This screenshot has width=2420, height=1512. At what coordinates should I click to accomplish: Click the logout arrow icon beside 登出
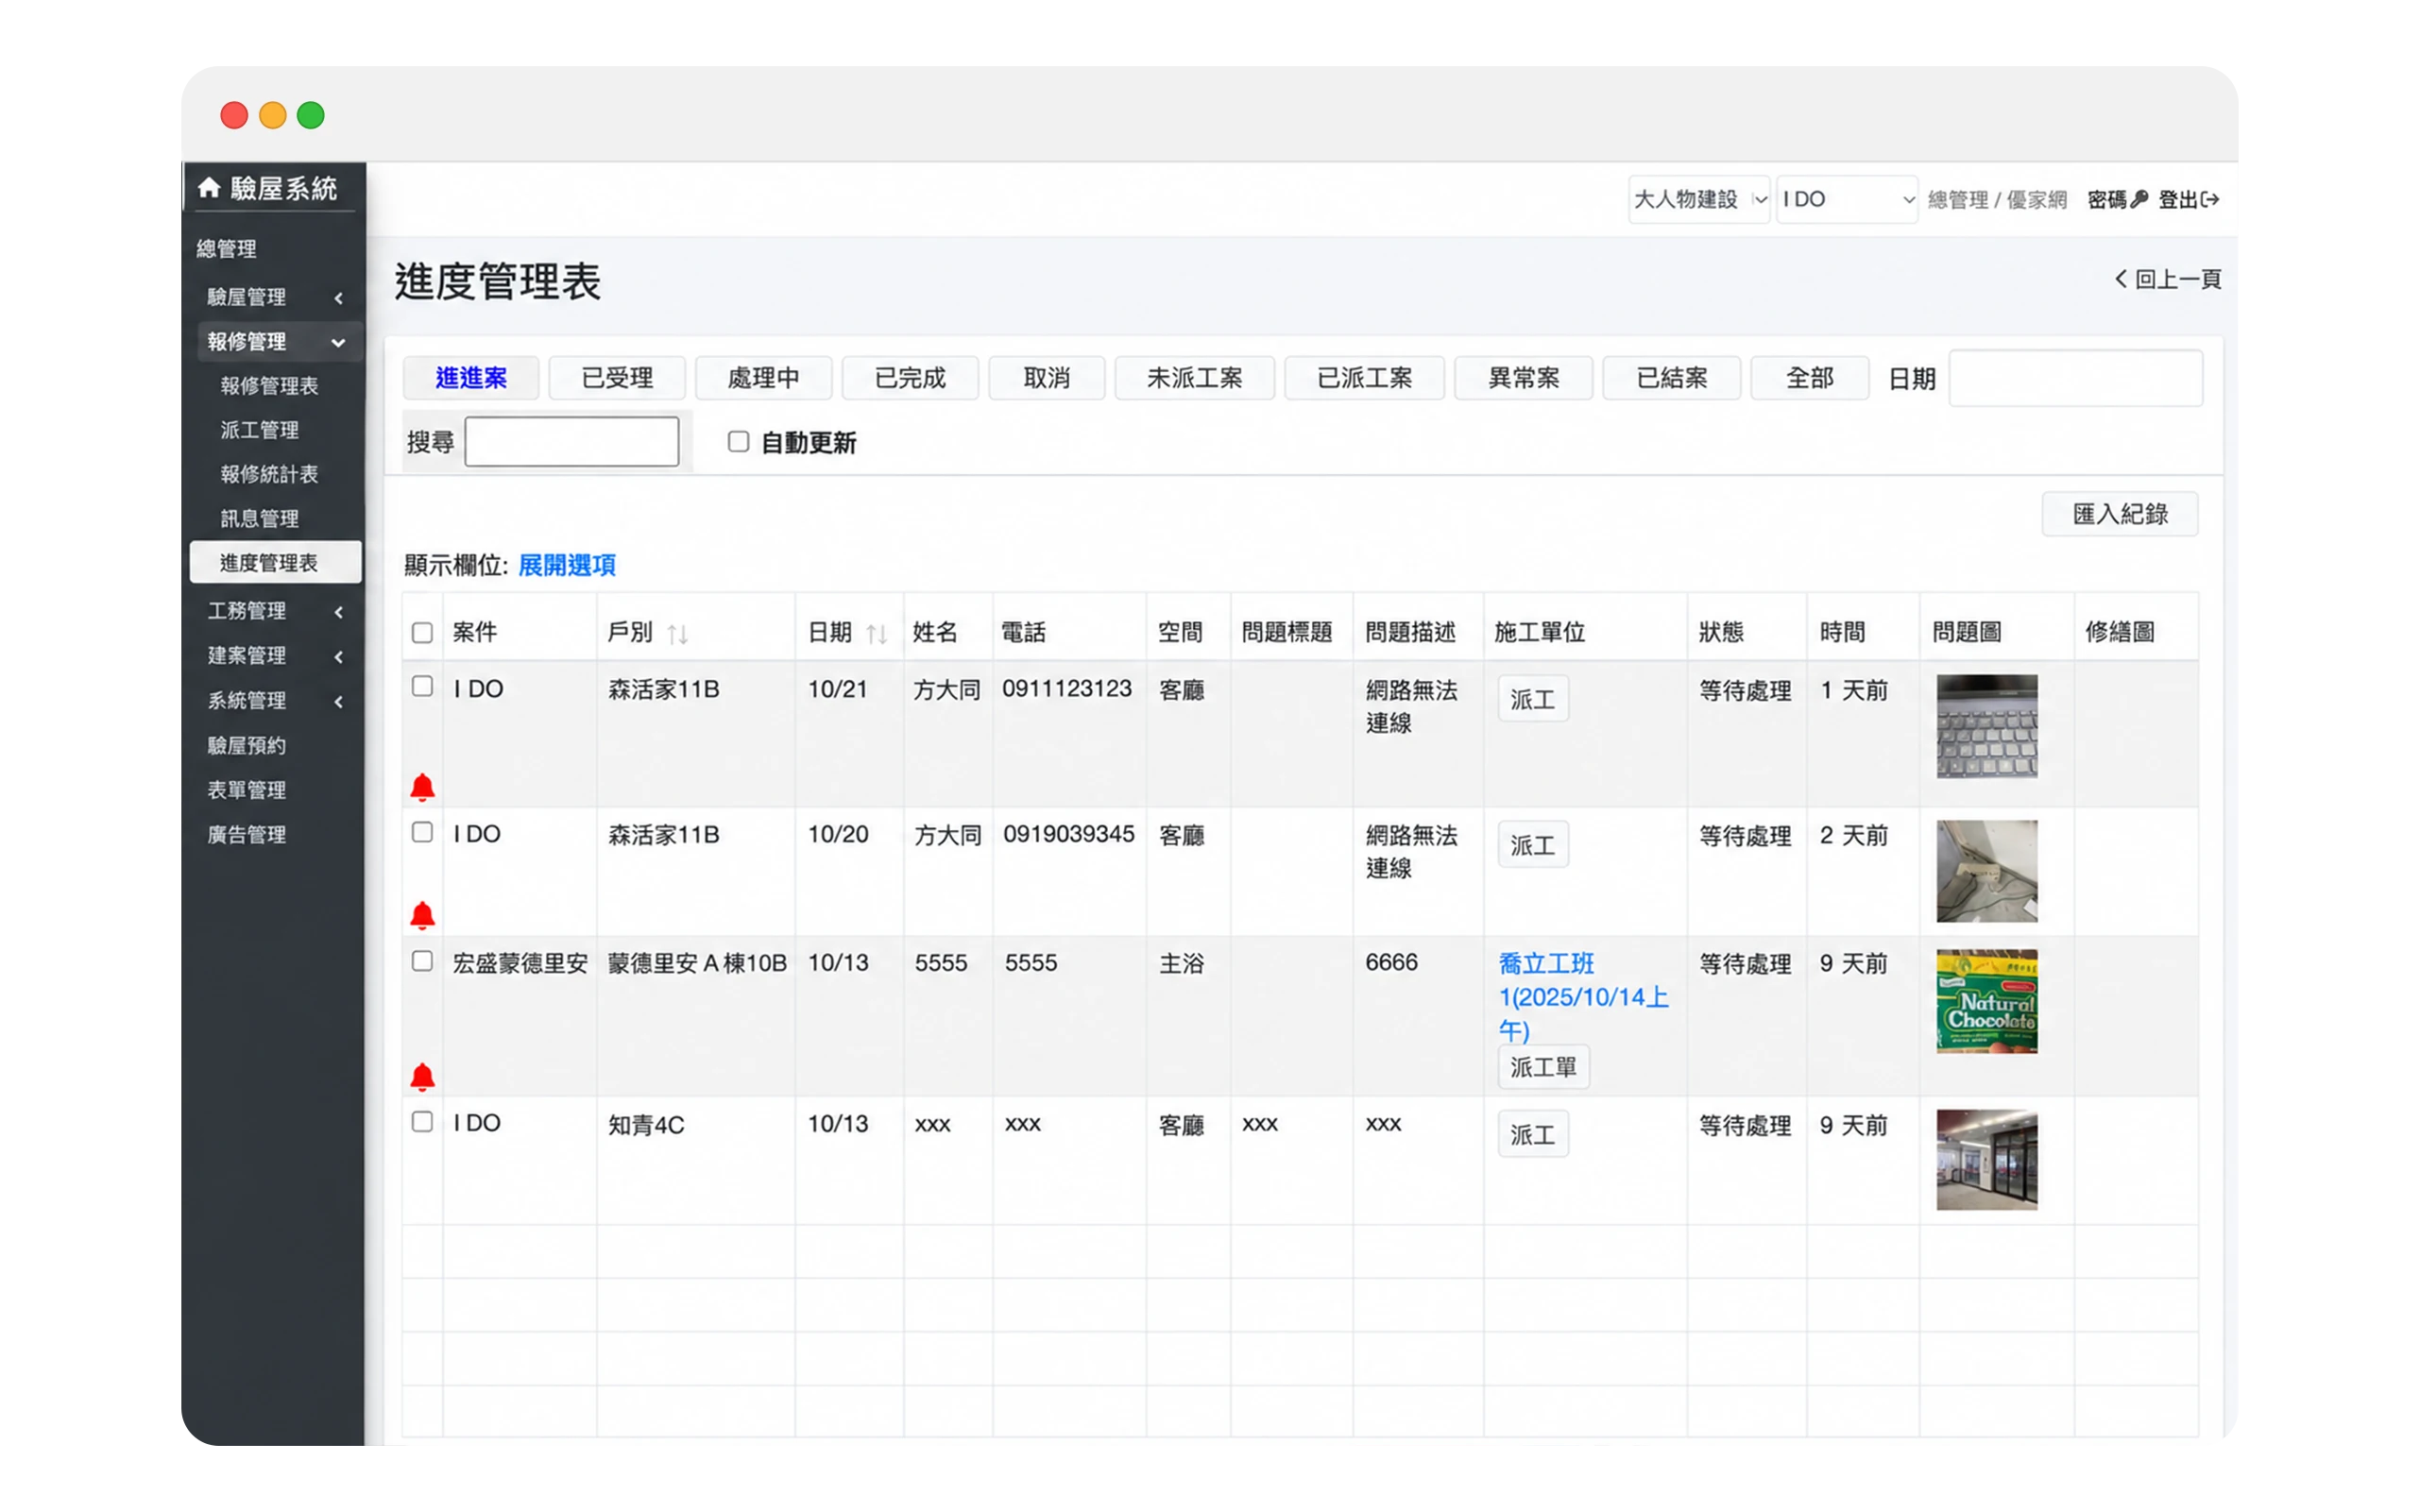tap(2210, 199)
